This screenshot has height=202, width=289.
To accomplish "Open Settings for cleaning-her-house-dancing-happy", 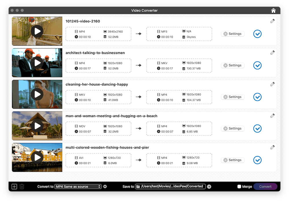I will point(233,97).
